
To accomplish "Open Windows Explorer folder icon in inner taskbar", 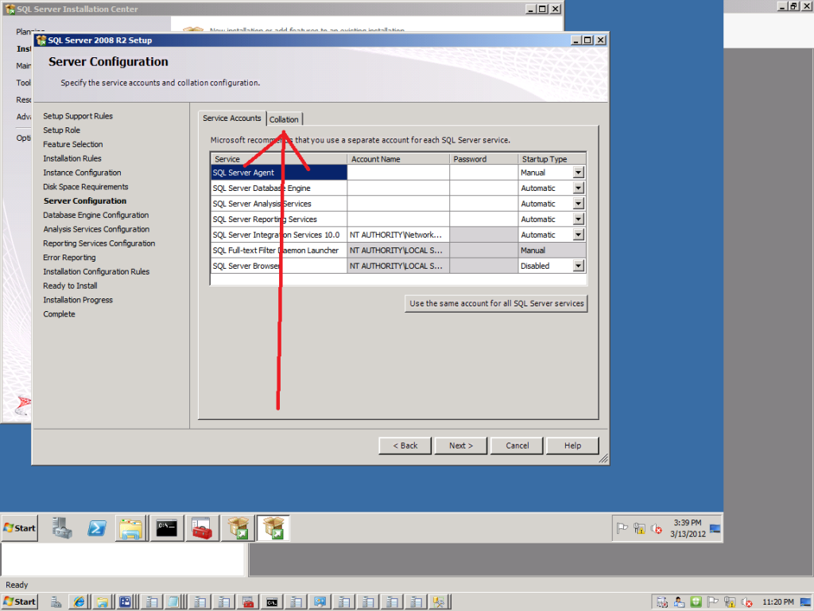I will 131,528.
